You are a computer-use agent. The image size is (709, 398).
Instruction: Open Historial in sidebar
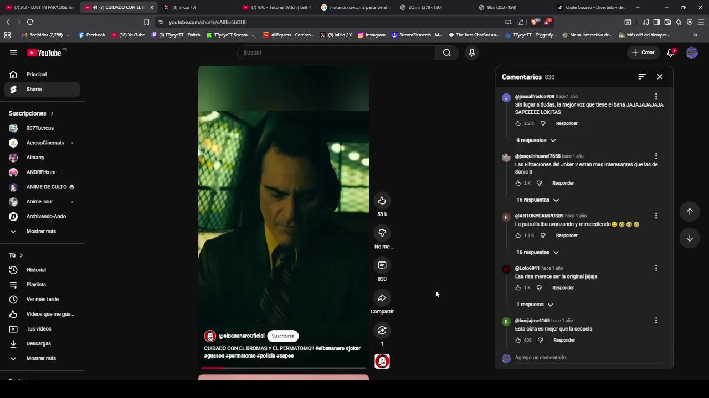42,270
